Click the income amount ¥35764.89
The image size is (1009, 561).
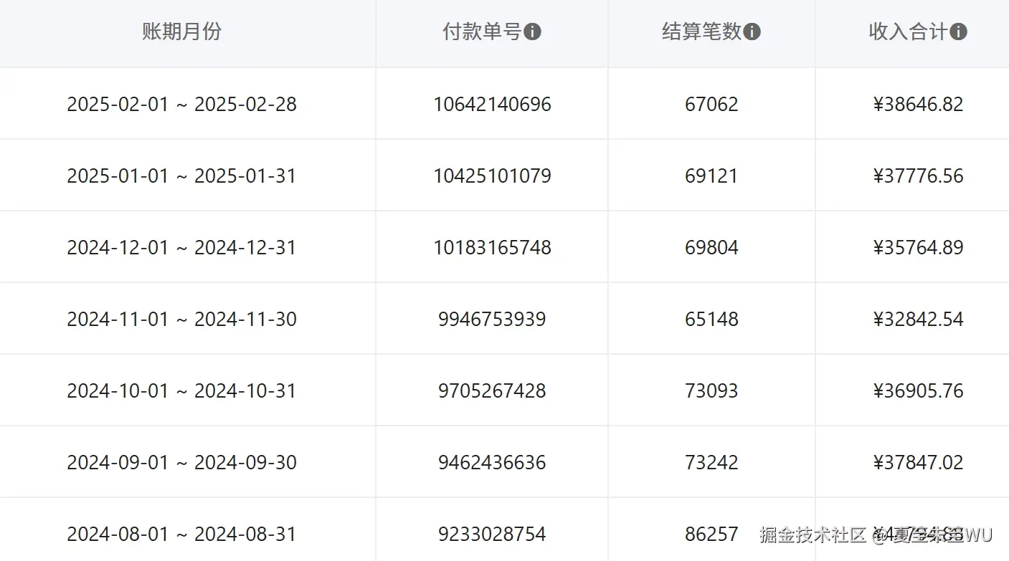[x=918, y=247]
